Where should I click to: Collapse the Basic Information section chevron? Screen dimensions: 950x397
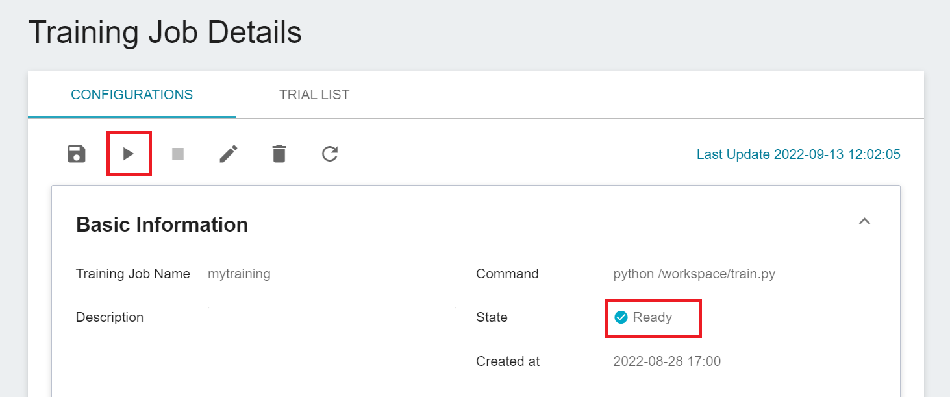[x=864, y=221]
